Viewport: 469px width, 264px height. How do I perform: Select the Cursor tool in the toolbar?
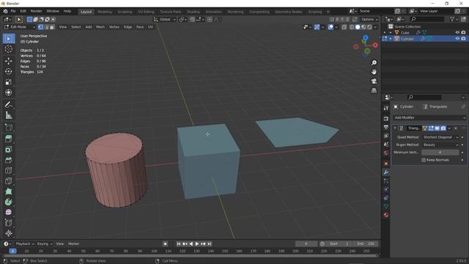point(9,49)
